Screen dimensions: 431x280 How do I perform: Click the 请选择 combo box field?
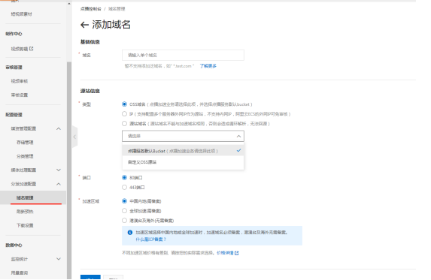[x=183, y=136]
